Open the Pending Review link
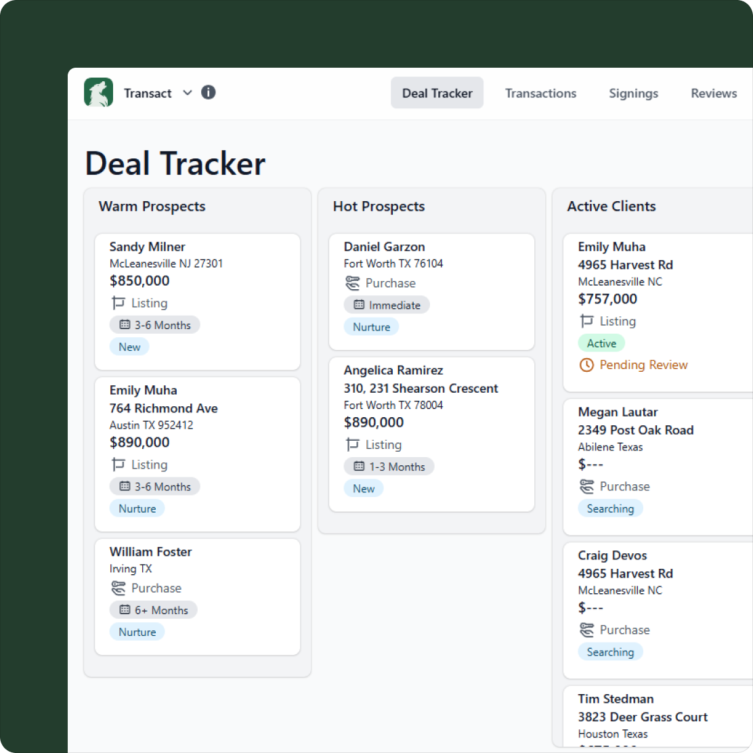The width and height of the screenshot is (753, 753). [x=643, y=365]
